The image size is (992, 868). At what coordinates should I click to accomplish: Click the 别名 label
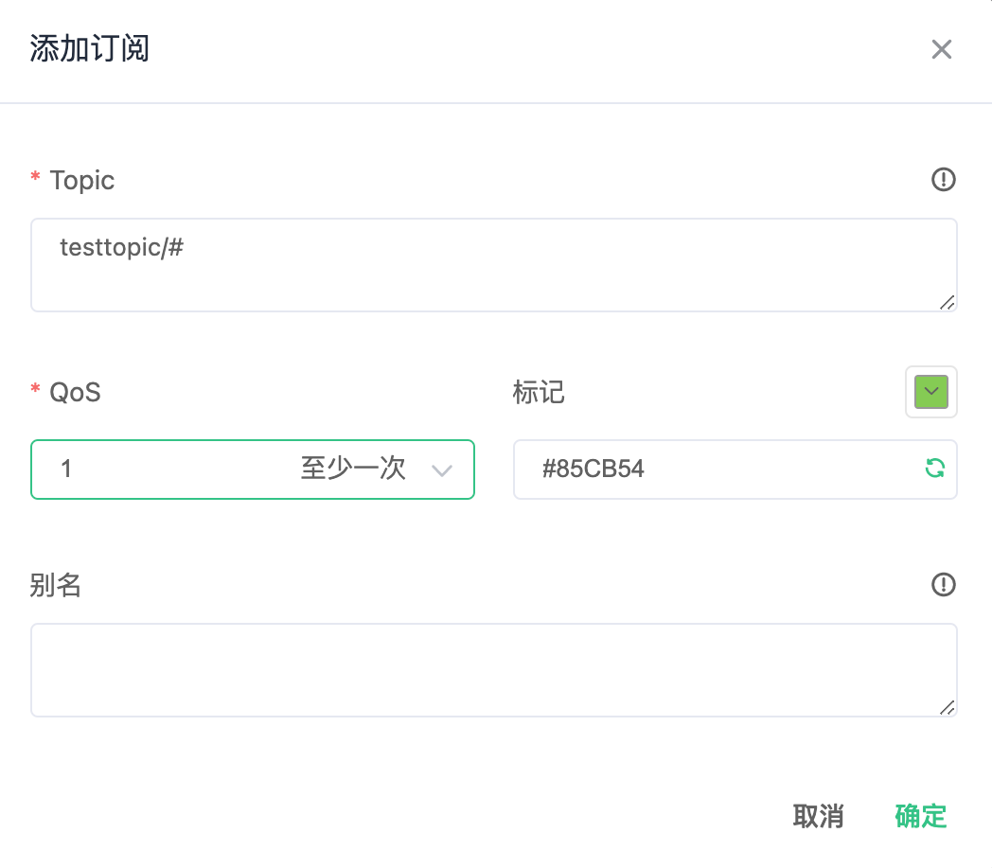(x=56, y=586)
